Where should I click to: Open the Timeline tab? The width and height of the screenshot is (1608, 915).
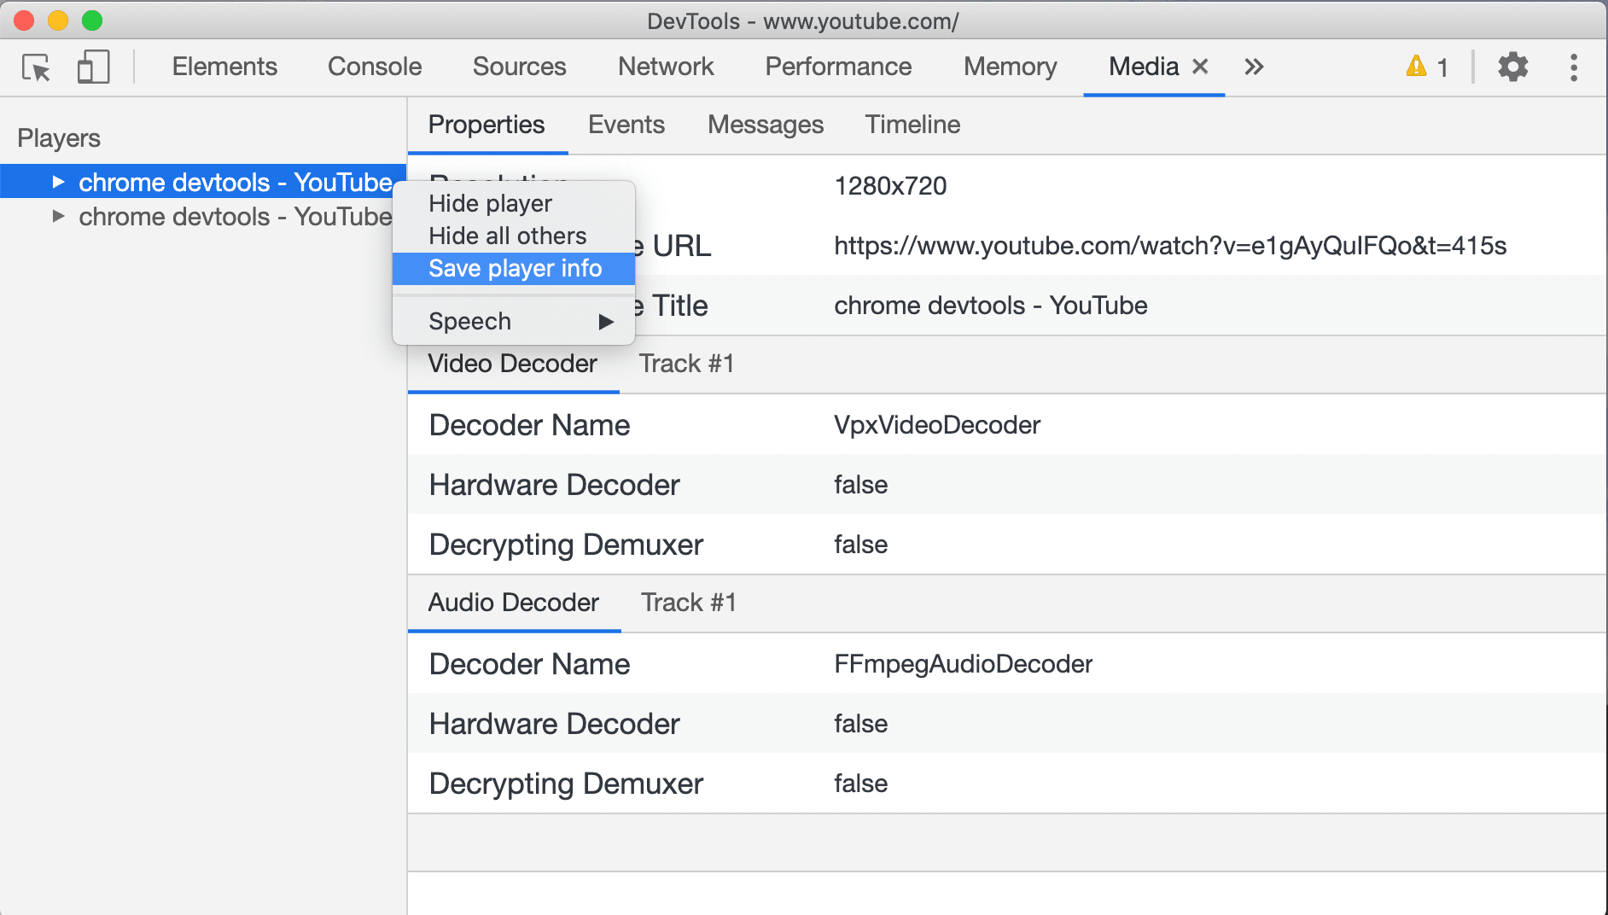(x=912, y=125)
